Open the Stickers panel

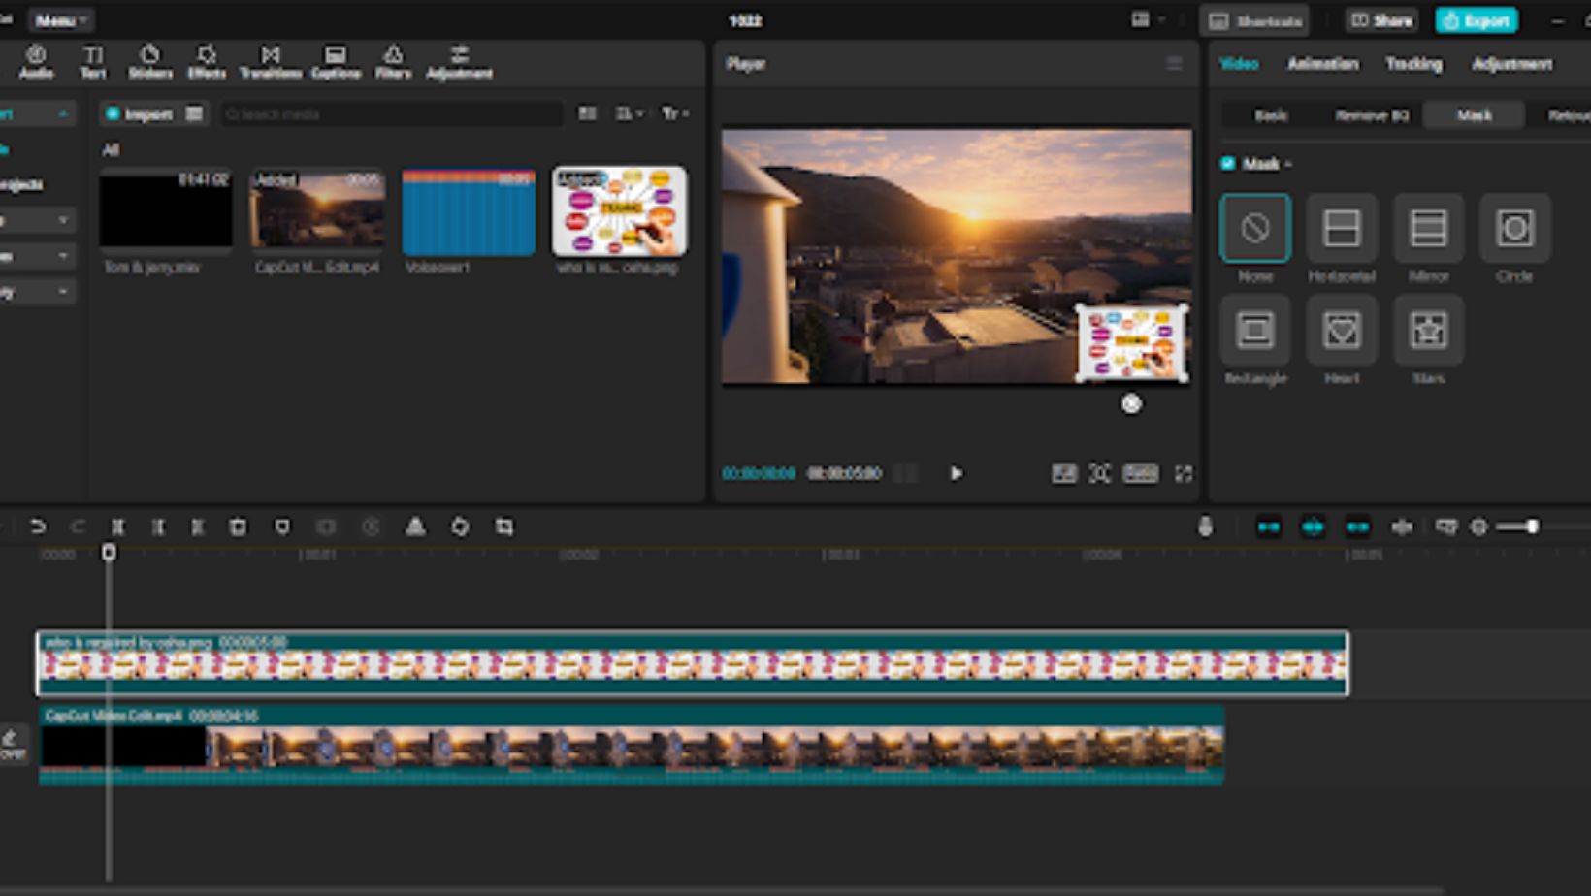pyautogui.click(x=150, y=62)
